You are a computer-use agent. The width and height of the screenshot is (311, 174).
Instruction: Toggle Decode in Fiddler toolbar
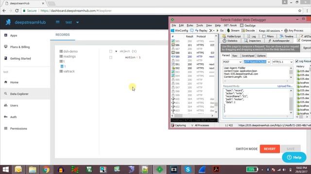[248, 30]
